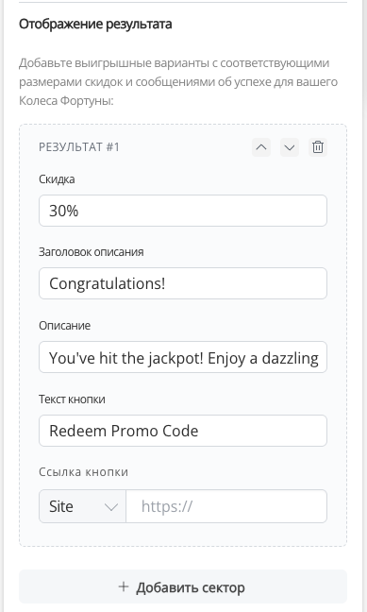Click the Описание label

65,325
